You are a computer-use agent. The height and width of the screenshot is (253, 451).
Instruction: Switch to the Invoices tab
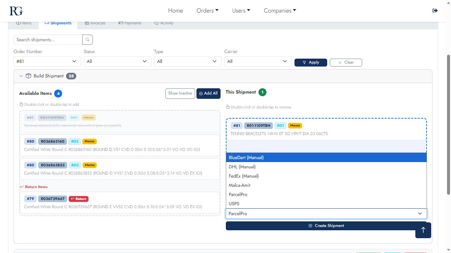(x=95, y=23)
